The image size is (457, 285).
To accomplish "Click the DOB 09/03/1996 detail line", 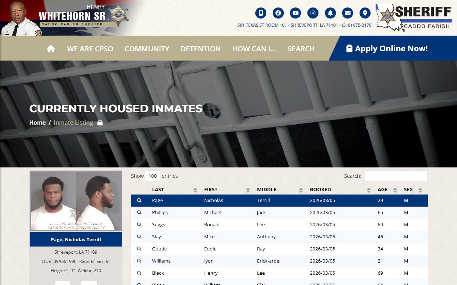I will click(76, 261).
